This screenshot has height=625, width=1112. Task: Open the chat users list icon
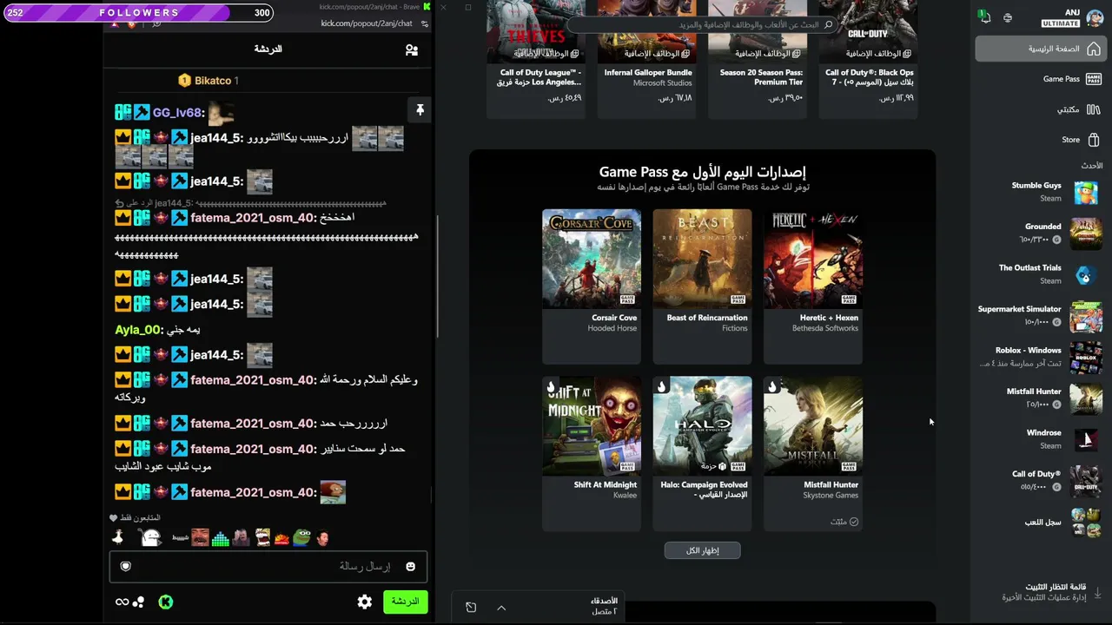pos(412,50)
